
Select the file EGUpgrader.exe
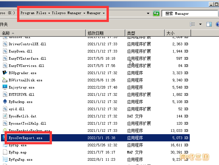tap(22, 73)
